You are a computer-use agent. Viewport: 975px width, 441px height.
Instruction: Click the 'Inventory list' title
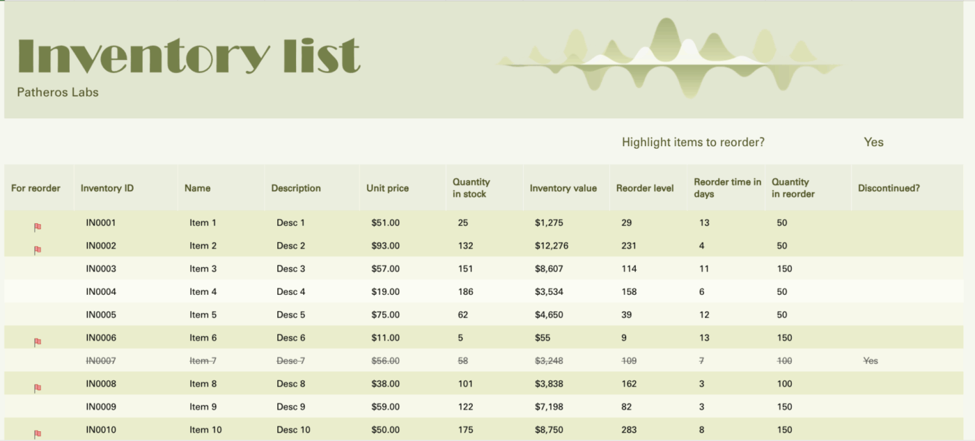188,56
